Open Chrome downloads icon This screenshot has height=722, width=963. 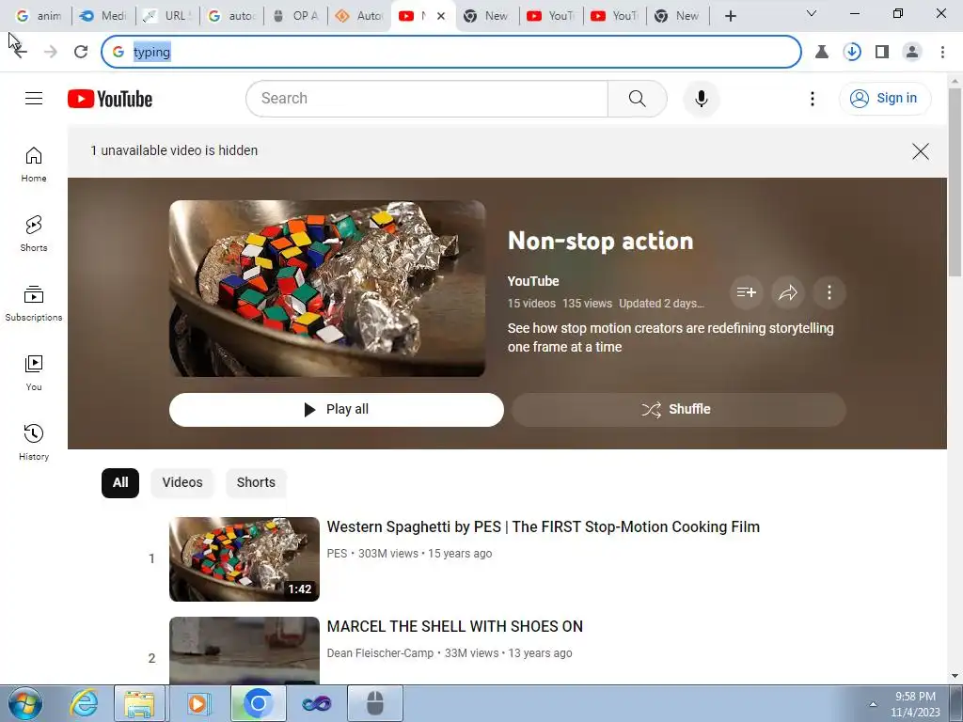pos(852,52)
